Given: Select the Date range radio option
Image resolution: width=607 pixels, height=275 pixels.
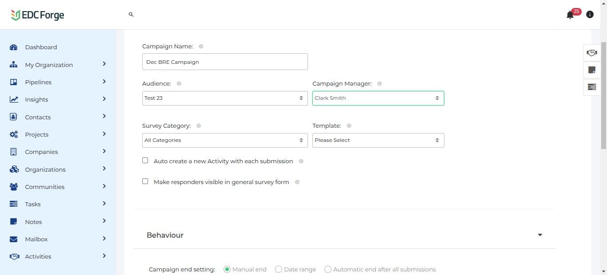Looking at the screenshot, I should point(279,269).
